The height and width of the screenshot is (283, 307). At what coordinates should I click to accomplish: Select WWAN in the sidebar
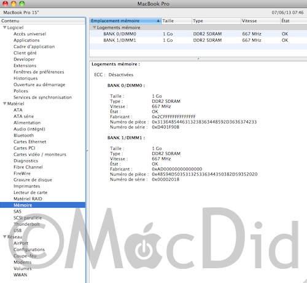click(20, 275)
